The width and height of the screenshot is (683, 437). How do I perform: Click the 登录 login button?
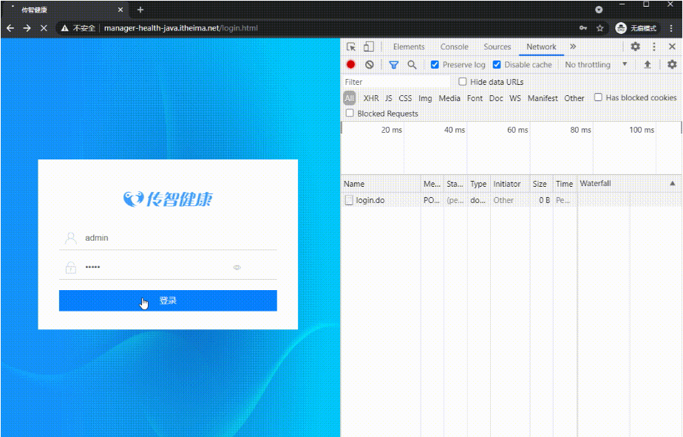(x=168, y=300)
